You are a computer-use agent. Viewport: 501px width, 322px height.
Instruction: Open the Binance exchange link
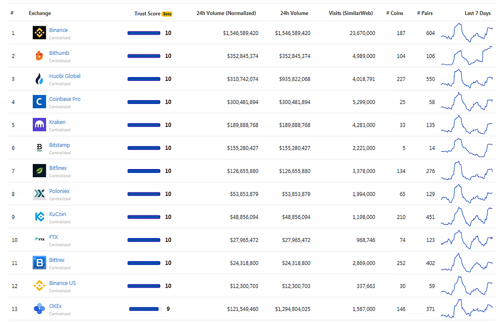pyautogui.click(x=59, y=30)
